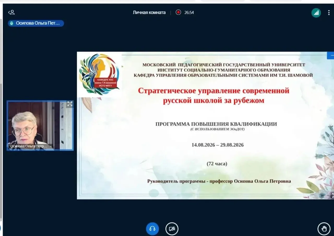This screenshot has height=236, width=334.
Task: Click the 26:54 recording timer
Action: (189, 13)
